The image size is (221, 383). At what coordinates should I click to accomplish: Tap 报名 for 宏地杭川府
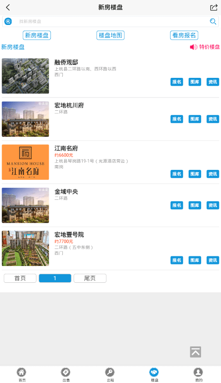177,119
